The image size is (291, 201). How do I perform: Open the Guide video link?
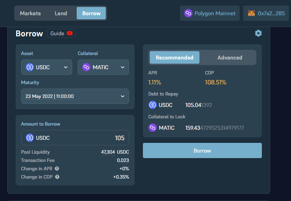tap(61, 33)
